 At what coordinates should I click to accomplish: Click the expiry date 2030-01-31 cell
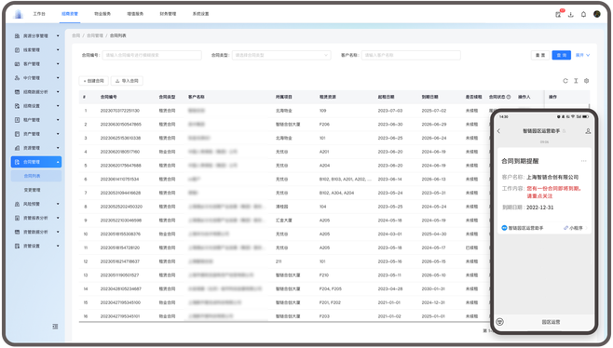433,289
